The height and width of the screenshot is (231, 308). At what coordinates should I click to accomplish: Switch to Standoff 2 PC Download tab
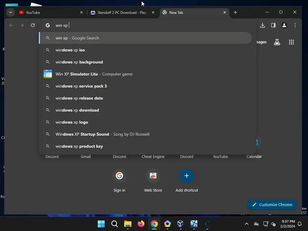[122, 12]
